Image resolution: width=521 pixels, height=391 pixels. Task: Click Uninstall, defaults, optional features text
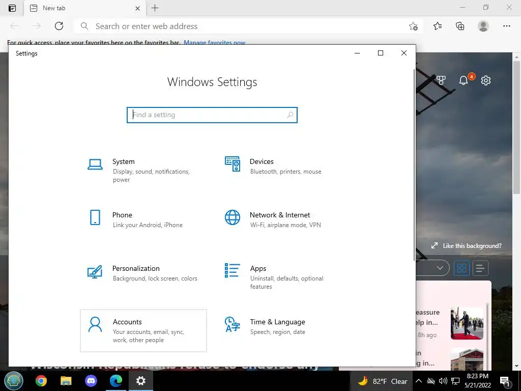tap(287, 283)
